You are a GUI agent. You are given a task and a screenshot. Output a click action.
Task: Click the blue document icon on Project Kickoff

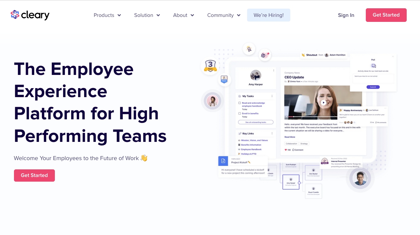pyautogui.click(x=223, y=161)
